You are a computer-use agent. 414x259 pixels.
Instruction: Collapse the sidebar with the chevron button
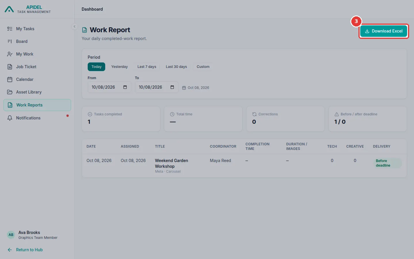click(x=74, y=26)
